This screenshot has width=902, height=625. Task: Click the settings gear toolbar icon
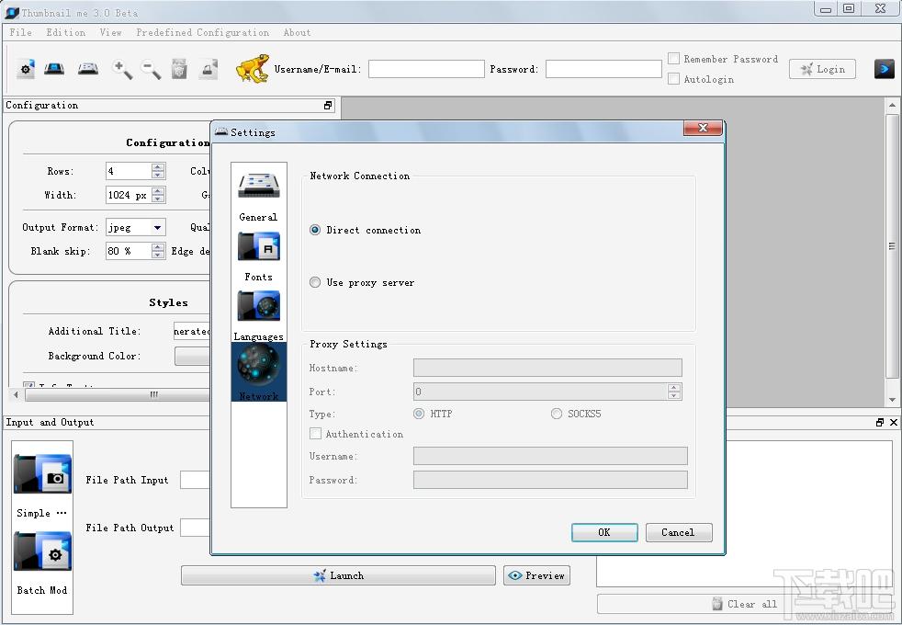(x=25, y=69)
